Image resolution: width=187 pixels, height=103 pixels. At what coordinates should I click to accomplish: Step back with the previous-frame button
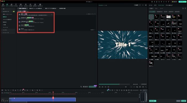[99, 87]
